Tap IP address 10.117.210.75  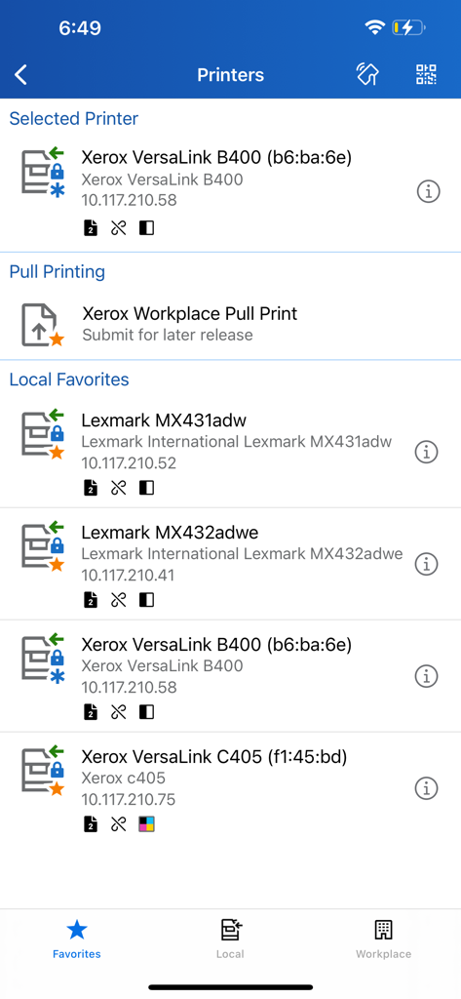click(x=129, y=800)
